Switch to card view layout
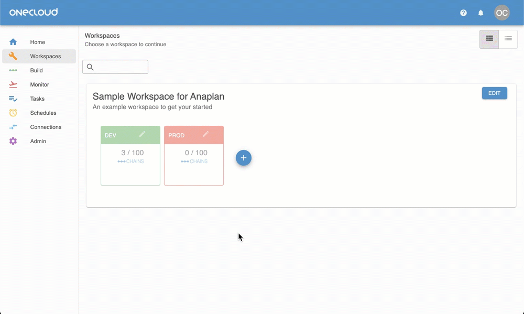 [x=489, y=39]
